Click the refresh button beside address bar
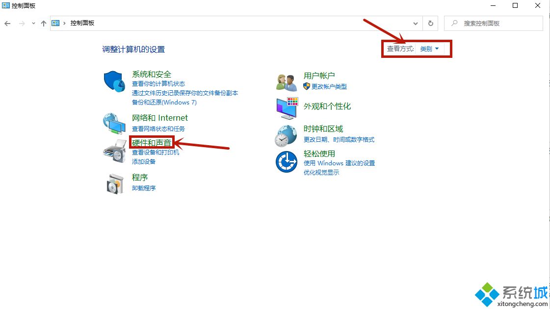Viewport: 550px width, 309px height. tap(430, 23)
